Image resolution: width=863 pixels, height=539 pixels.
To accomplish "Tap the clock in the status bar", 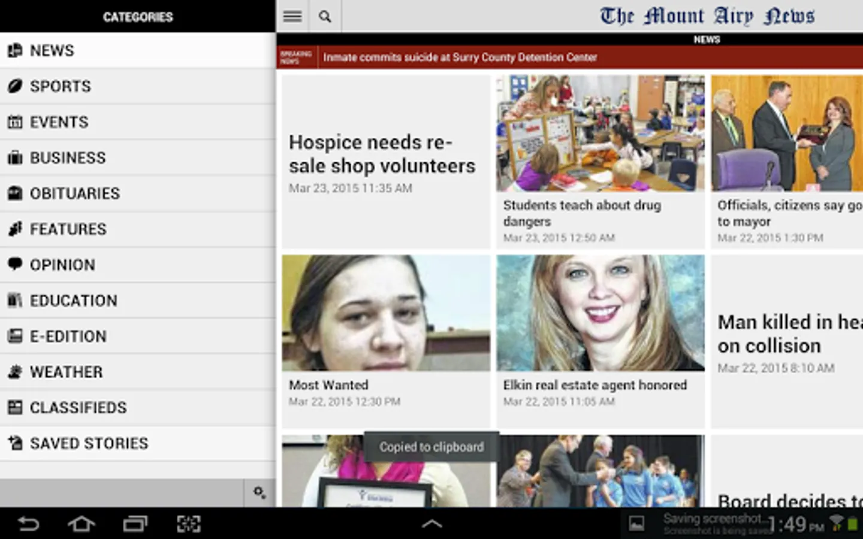I will (x=795, y=525).
